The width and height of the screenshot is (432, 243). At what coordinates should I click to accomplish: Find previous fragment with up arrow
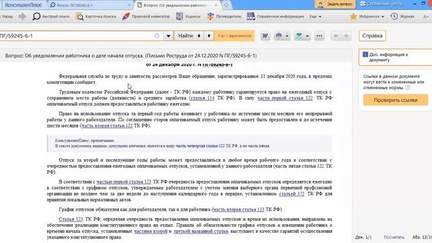(209, 36)
